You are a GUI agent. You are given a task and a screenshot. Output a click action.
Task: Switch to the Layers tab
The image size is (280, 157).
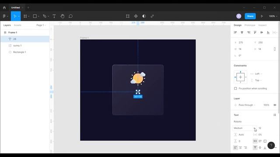coord(7,25)
